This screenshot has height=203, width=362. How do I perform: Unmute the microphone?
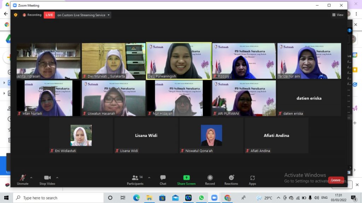tap(23, 180)
